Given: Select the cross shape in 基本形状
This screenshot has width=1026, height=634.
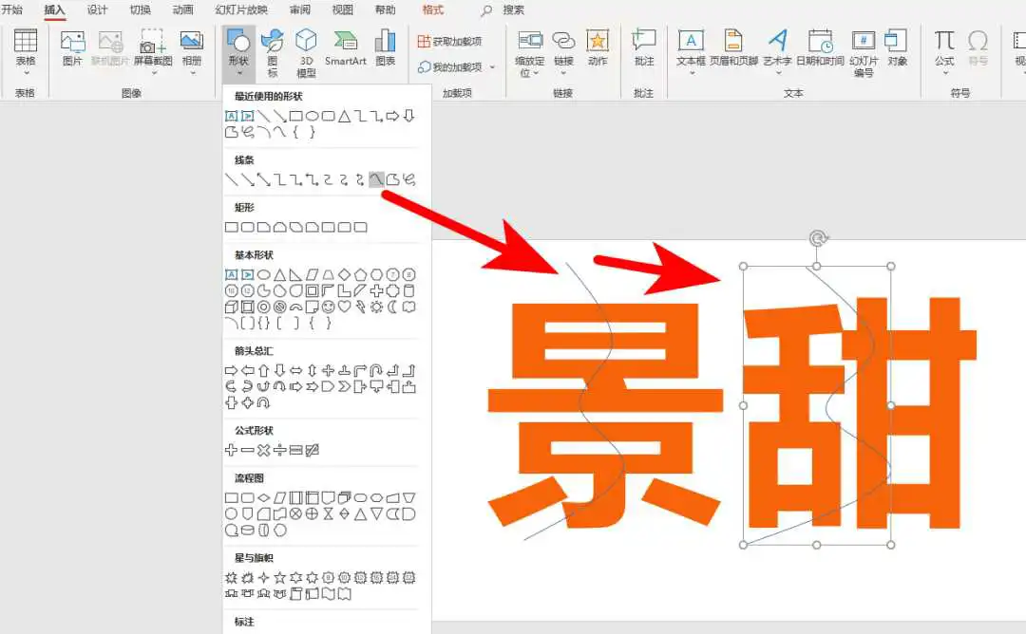Looking at the screenshot, I should point(376,290).
